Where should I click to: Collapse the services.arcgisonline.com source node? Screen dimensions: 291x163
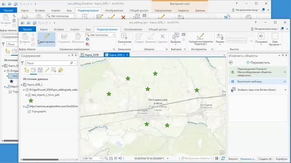click(24, 106)
